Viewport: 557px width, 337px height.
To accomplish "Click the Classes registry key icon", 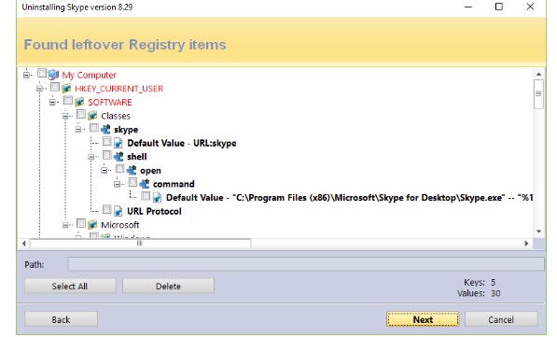I will click(x=92, y=116).
